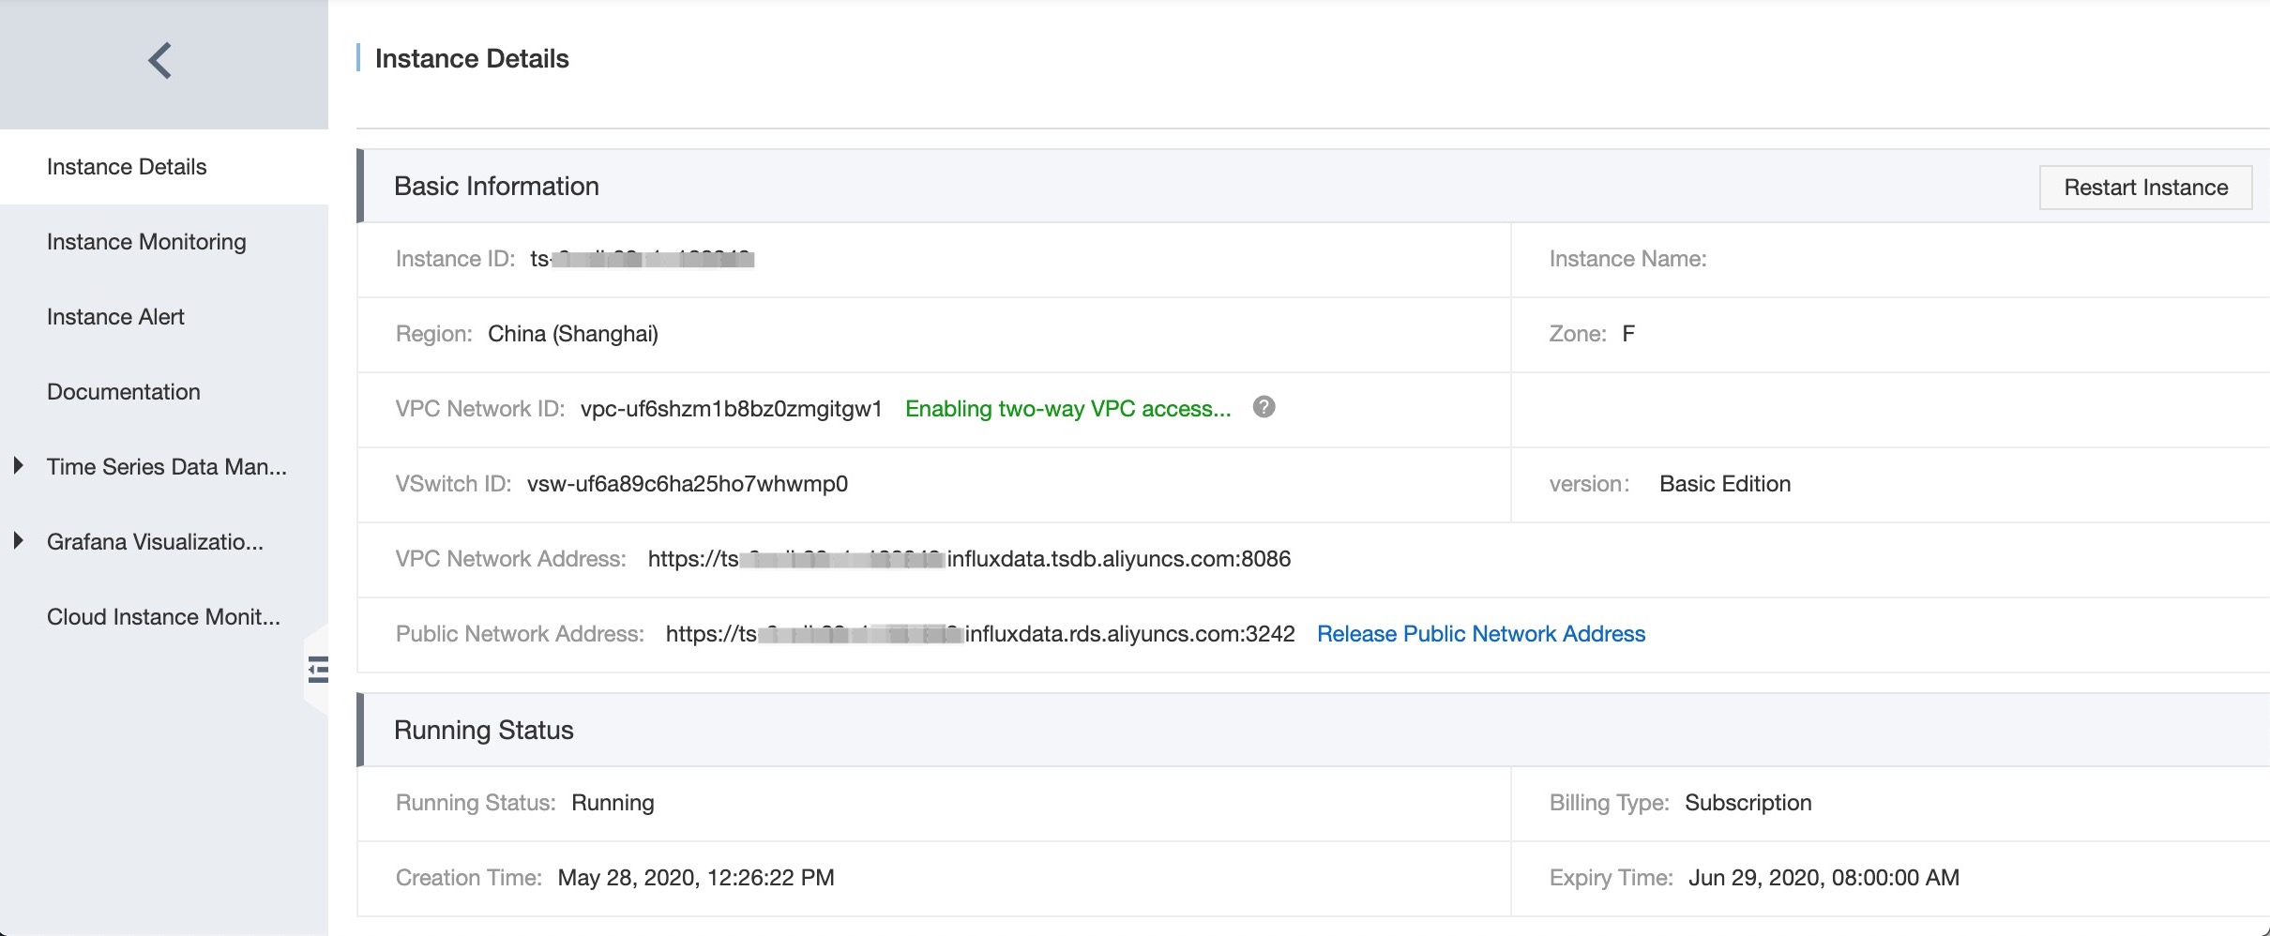The height and width of the screenshot is (936, 2270).
Task: Select the VPC Network Address URL
Action: click(969, 559)
